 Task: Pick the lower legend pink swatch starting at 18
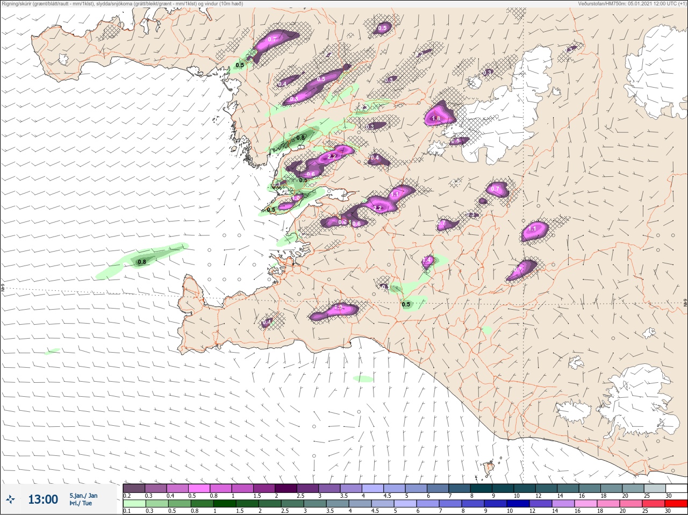point(609,504)
